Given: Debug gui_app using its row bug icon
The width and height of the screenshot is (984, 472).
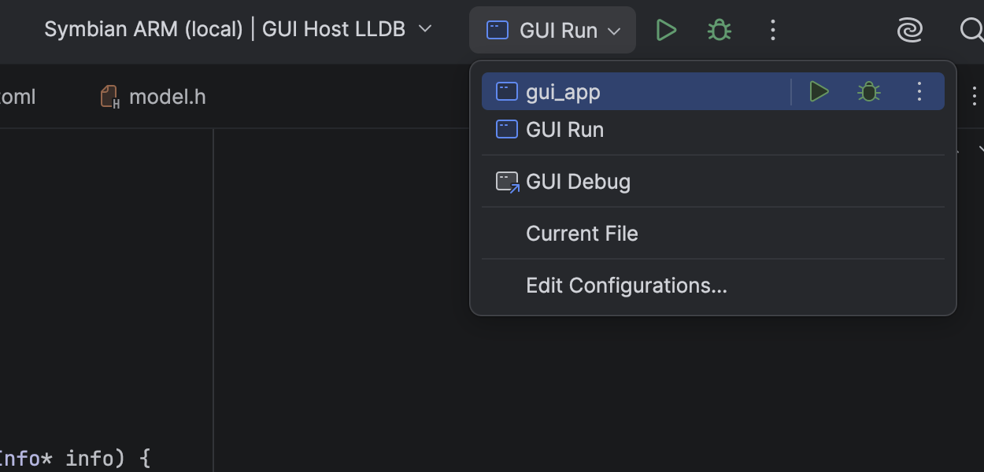Looking at the screenshot, I should click(x=869, y=92).
